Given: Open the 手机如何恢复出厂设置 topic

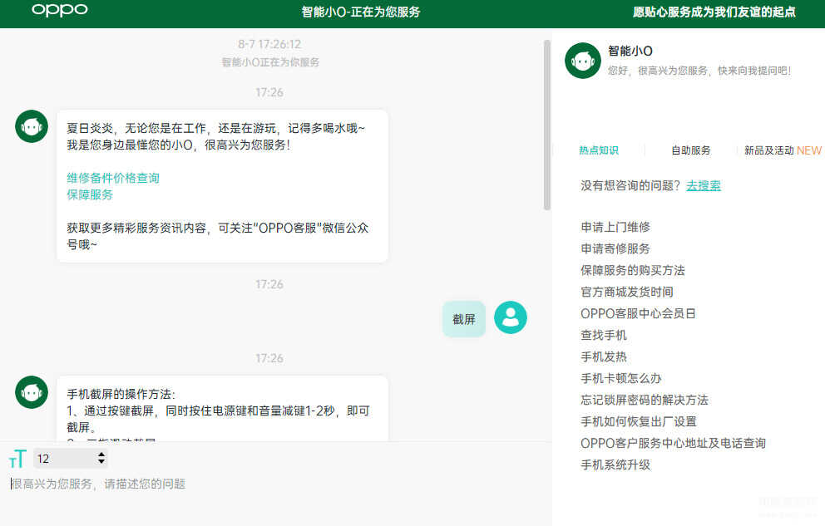Looking at the screenshot, I should pos(639,421).
